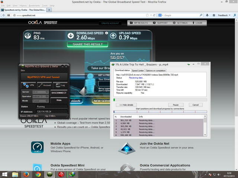Click the Join the Ookla Net pyramid icon
This screenshot has width=238, height=178.
click(x=127, y=148)
